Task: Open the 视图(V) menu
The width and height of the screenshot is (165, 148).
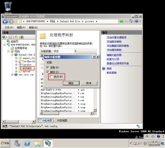Action: [x=21, y=28]
